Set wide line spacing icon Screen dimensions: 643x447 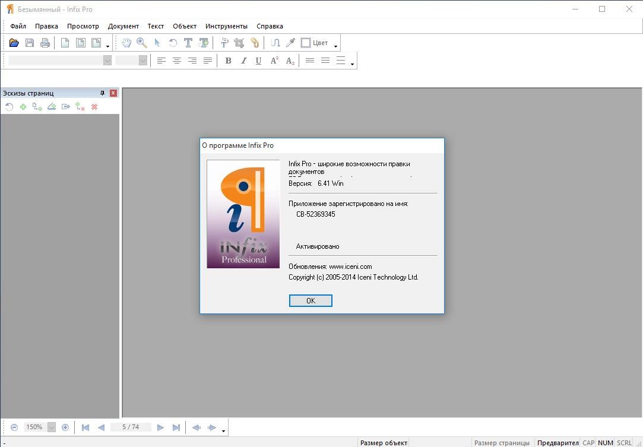pos(341,61)
